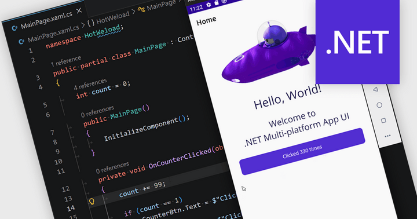Tap the emulator Overview square icon
This screenshot has width=417, height=219.
point(383,121)
